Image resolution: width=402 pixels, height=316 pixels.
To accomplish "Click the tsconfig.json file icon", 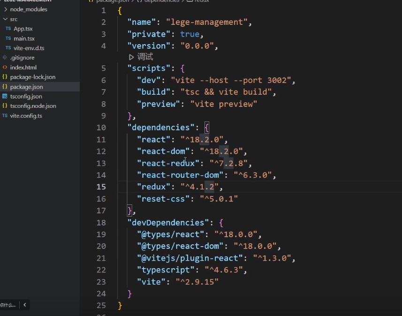I will (5, 97).
